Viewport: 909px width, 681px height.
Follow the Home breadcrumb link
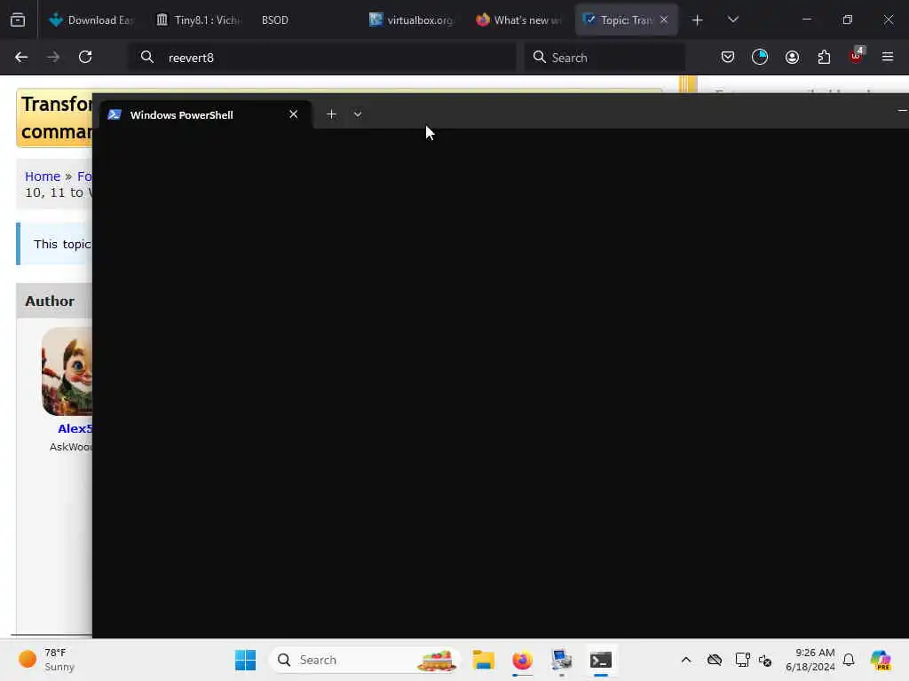(43, 176)
